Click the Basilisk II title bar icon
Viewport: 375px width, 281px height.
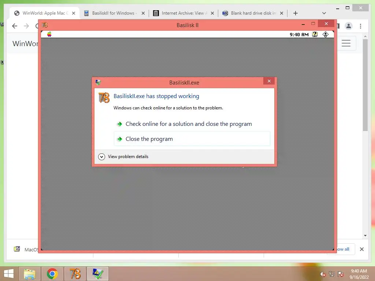click(45, 25)
